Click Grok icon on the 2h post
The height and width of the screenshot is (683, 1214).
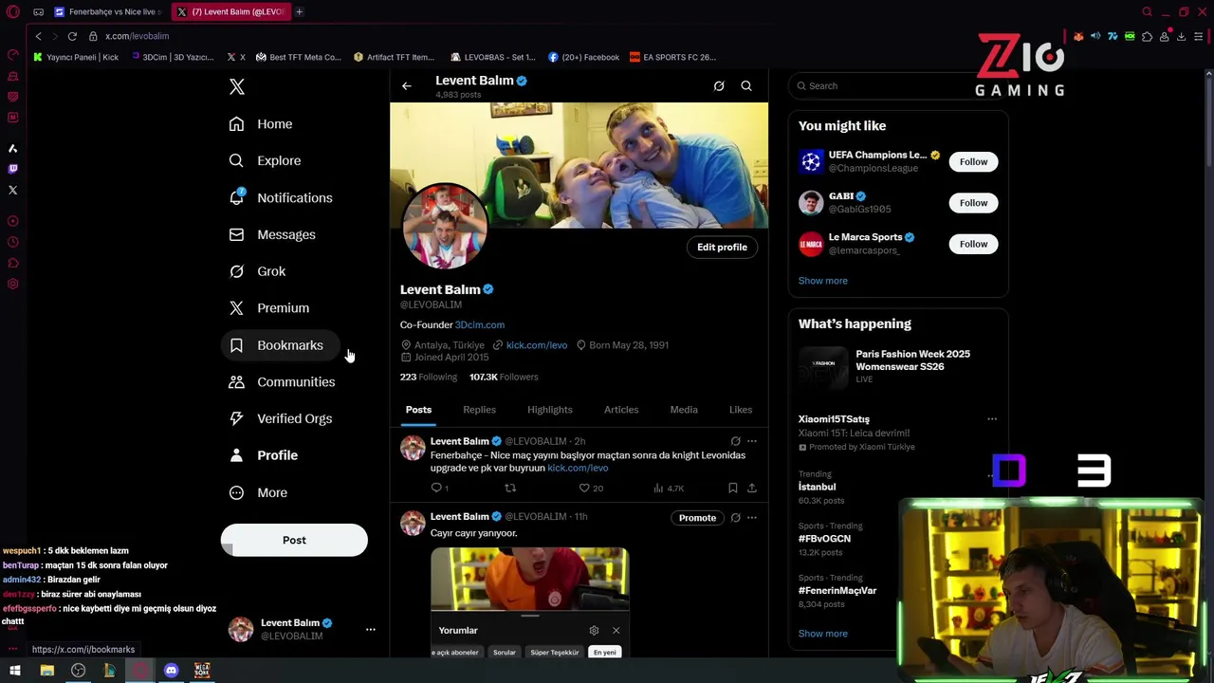(735, 441)
